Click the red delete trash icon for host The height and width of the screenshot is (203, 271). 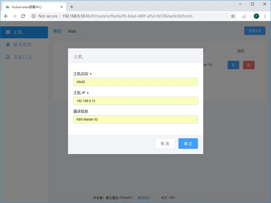coord(249,65)
